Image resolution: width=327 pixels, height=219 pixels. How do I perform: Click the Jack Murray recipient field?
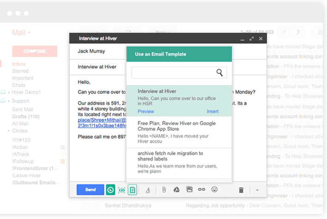pyautogui.click(x=91, y=51)
